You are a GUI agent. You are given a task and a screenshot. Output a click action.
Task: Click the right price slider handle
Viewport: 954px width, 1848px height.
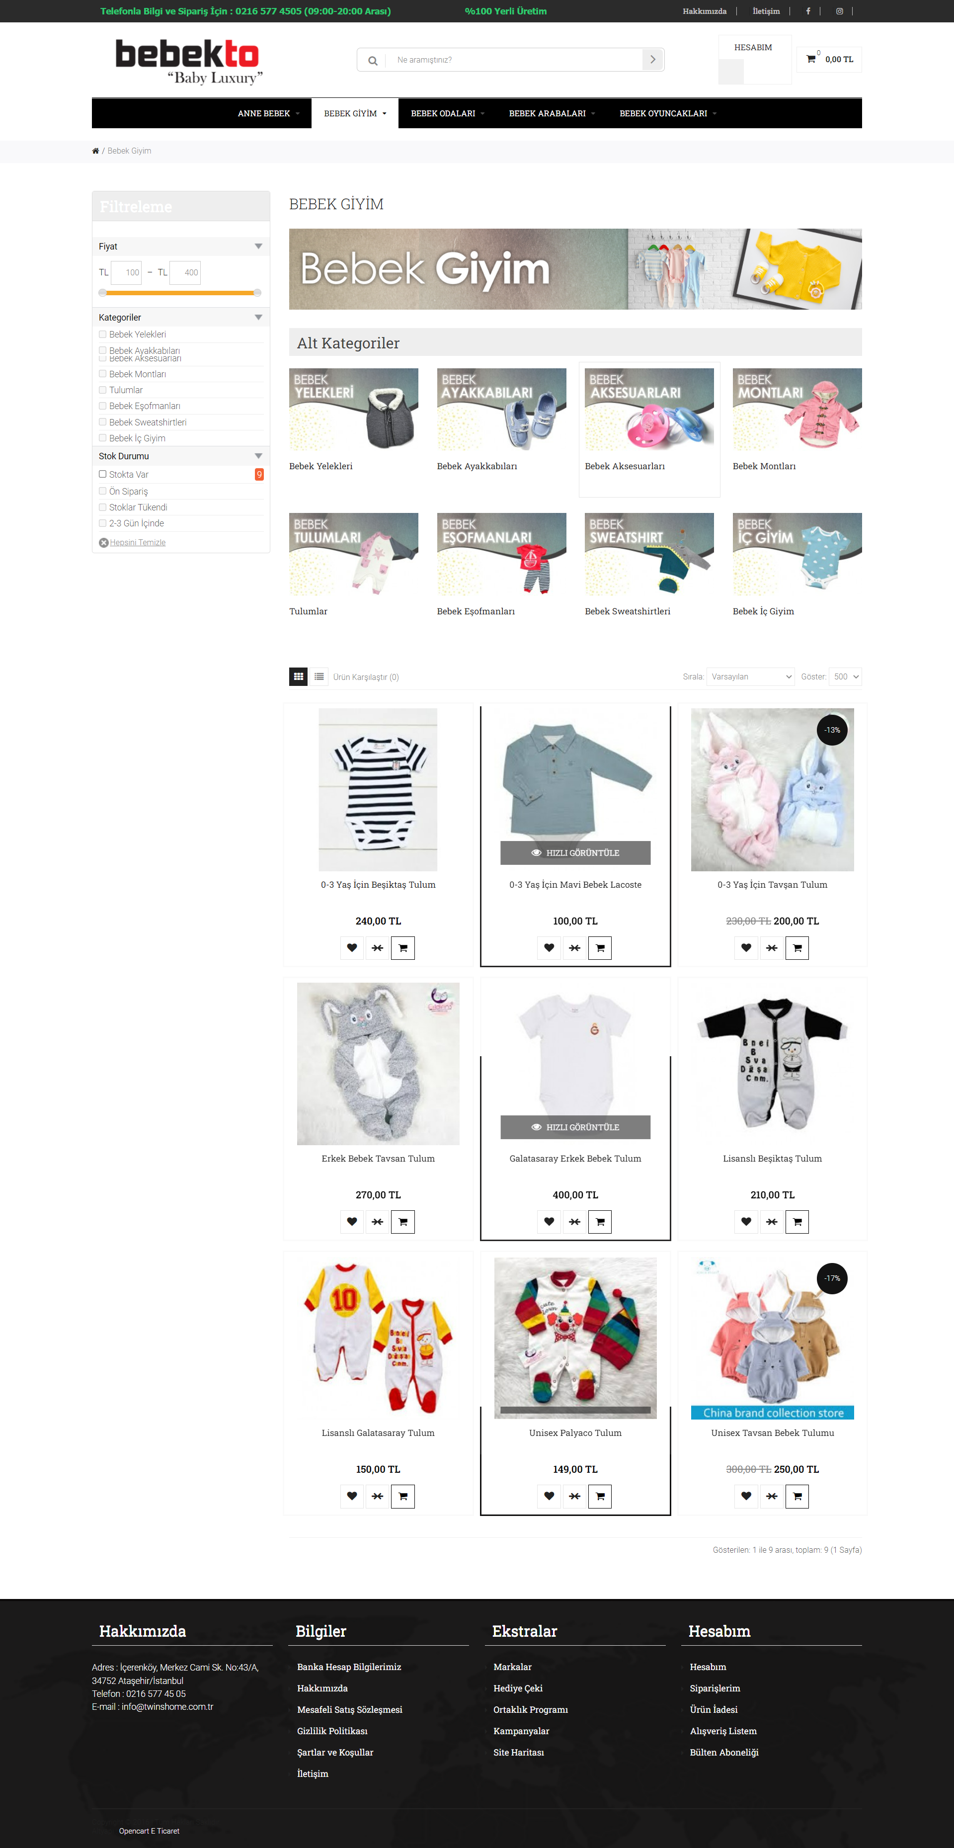[x=257, y=293]
